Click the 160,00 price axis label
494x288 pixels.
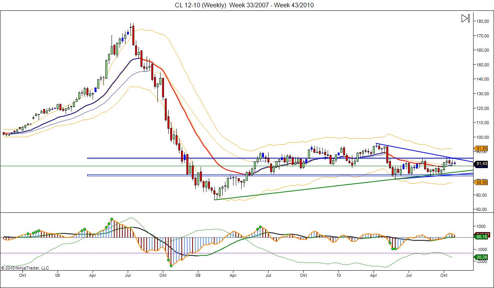click(482, 50)
